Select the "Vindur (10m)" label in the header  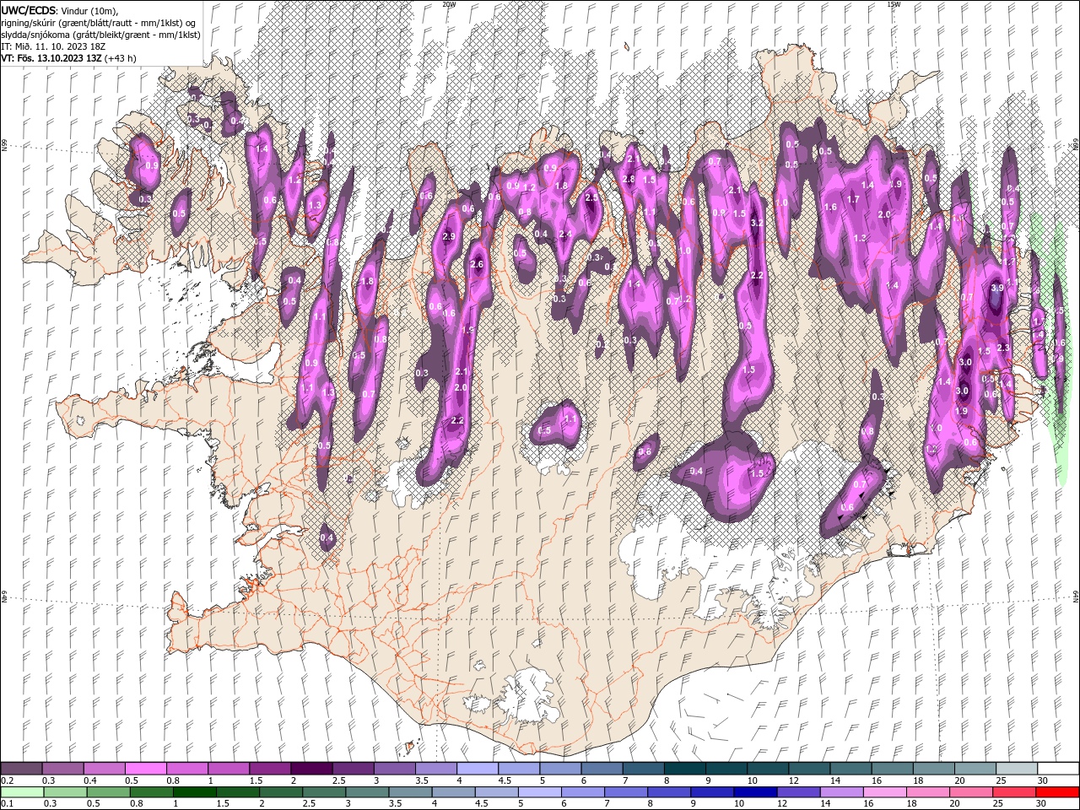click(89, 10)
